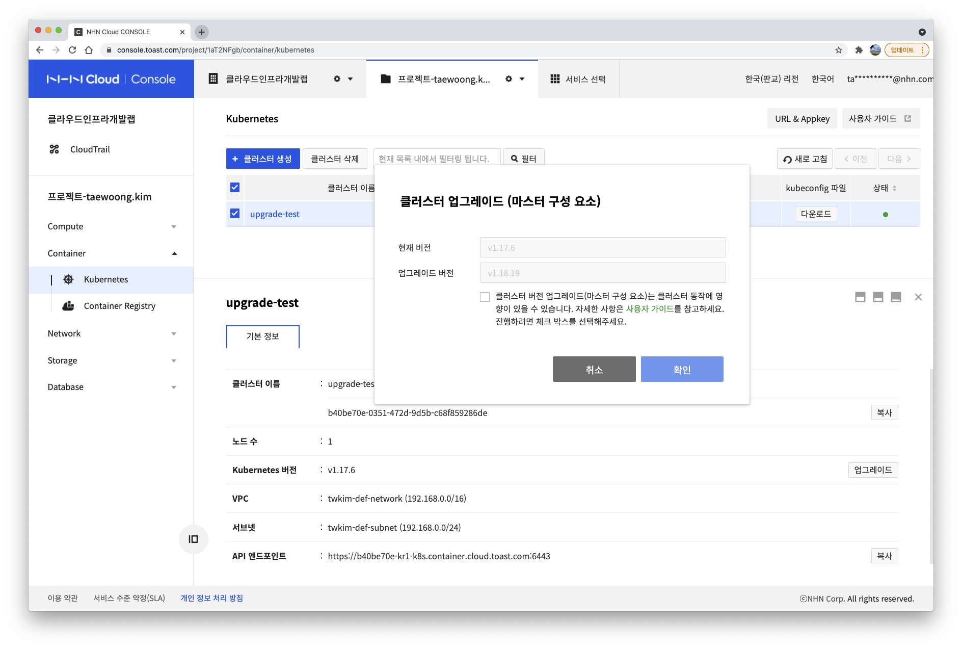Click the 클러스터 삭제 button
The image size is (962, 649).
pyautogui.click(x=335, y=159)
